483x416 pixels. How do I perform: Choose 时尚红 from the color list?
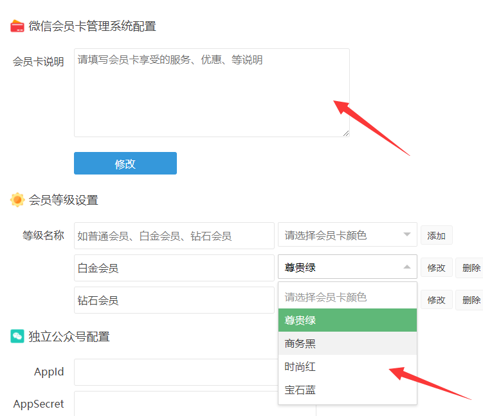tap(347, 366)
